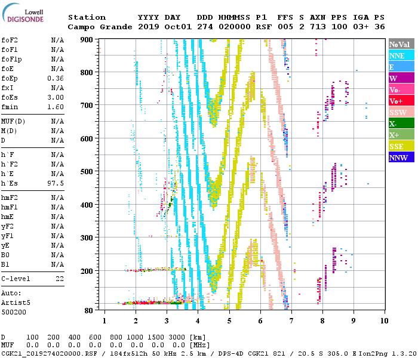Click the 5 MHz frequency axis label

coord(229,321)
